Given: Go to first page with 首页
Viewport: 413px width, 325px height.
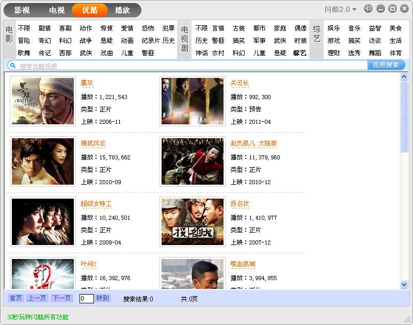Looking at the screenshot, I should click(16, 298).
